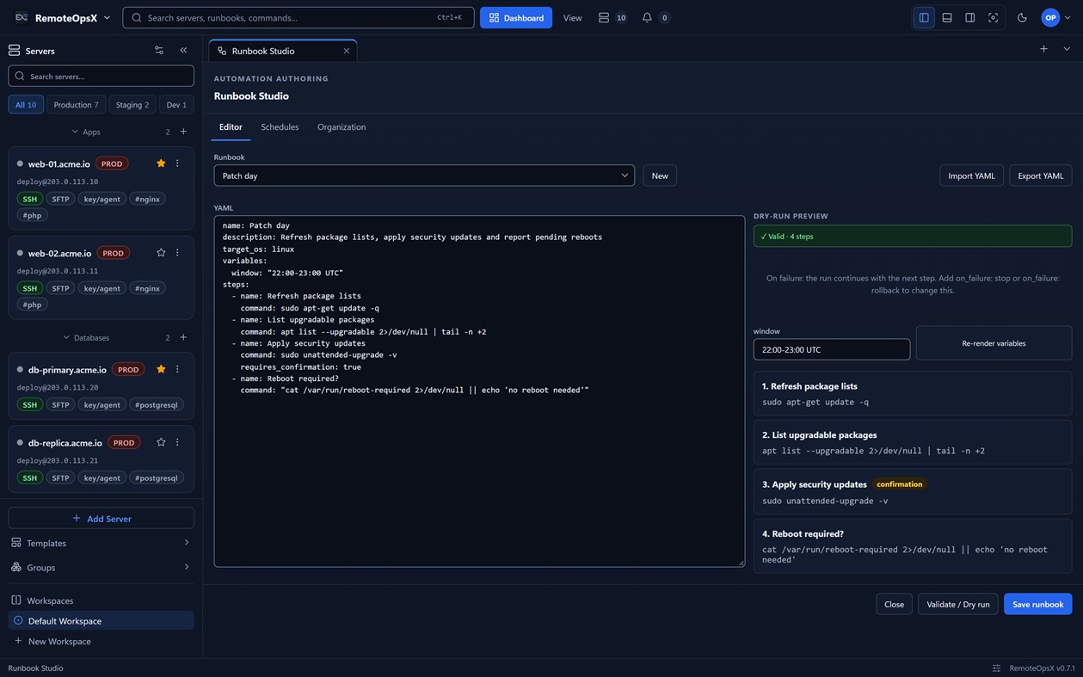The width and height of the screenshot is (1083, 677).
Task: Switch to the Schedules tab
Action: [280, 126]
